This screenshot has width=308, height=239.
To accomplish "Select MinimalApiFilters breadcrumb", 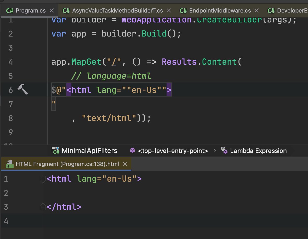I will tap(89, 151).
